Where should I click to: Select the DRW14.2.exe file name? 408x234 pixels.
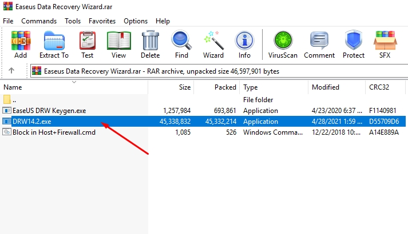(x=31, y=122)
